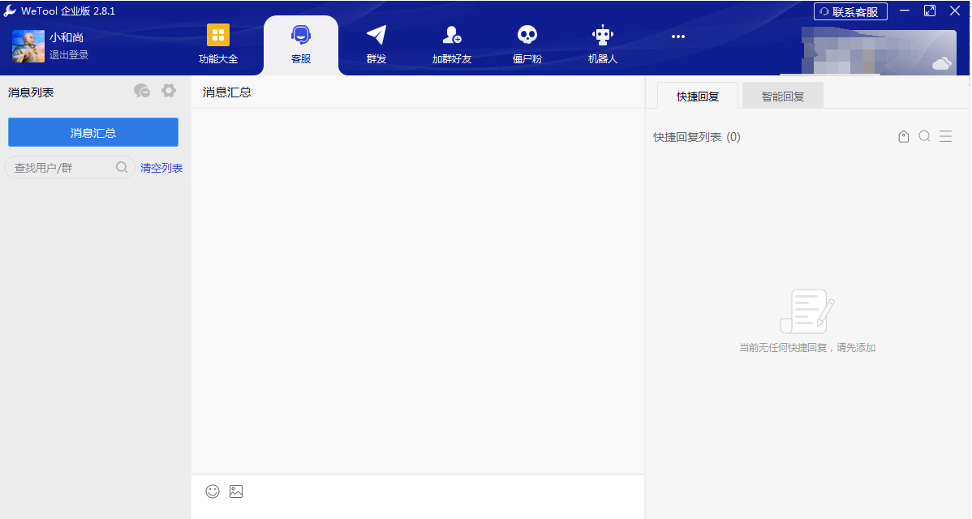Open message list settings gear
The width and height of the screenshot is (972, 519).
pos(168,91)
